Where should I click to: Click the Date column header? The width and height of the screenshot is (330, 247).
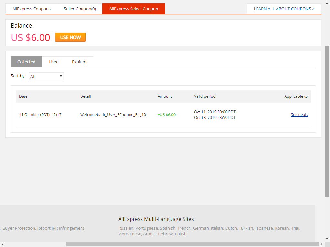pos(23,96)
